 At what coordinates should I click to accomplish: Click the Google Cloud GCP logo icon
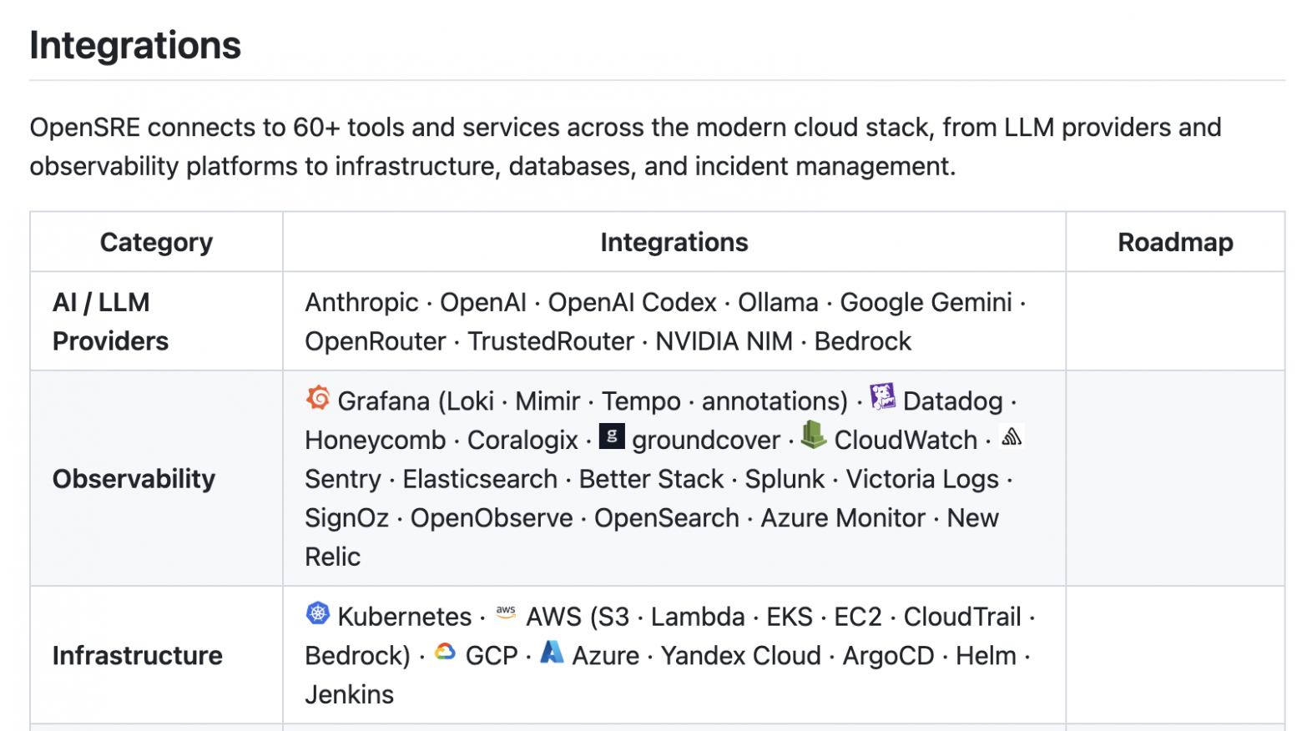point(445,652)
